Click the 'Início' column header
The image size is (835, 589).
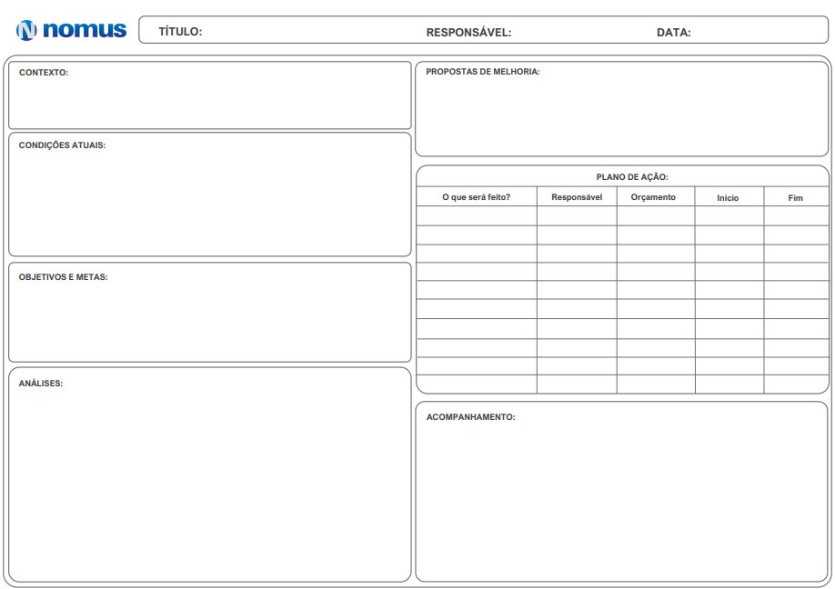(728, 197)
